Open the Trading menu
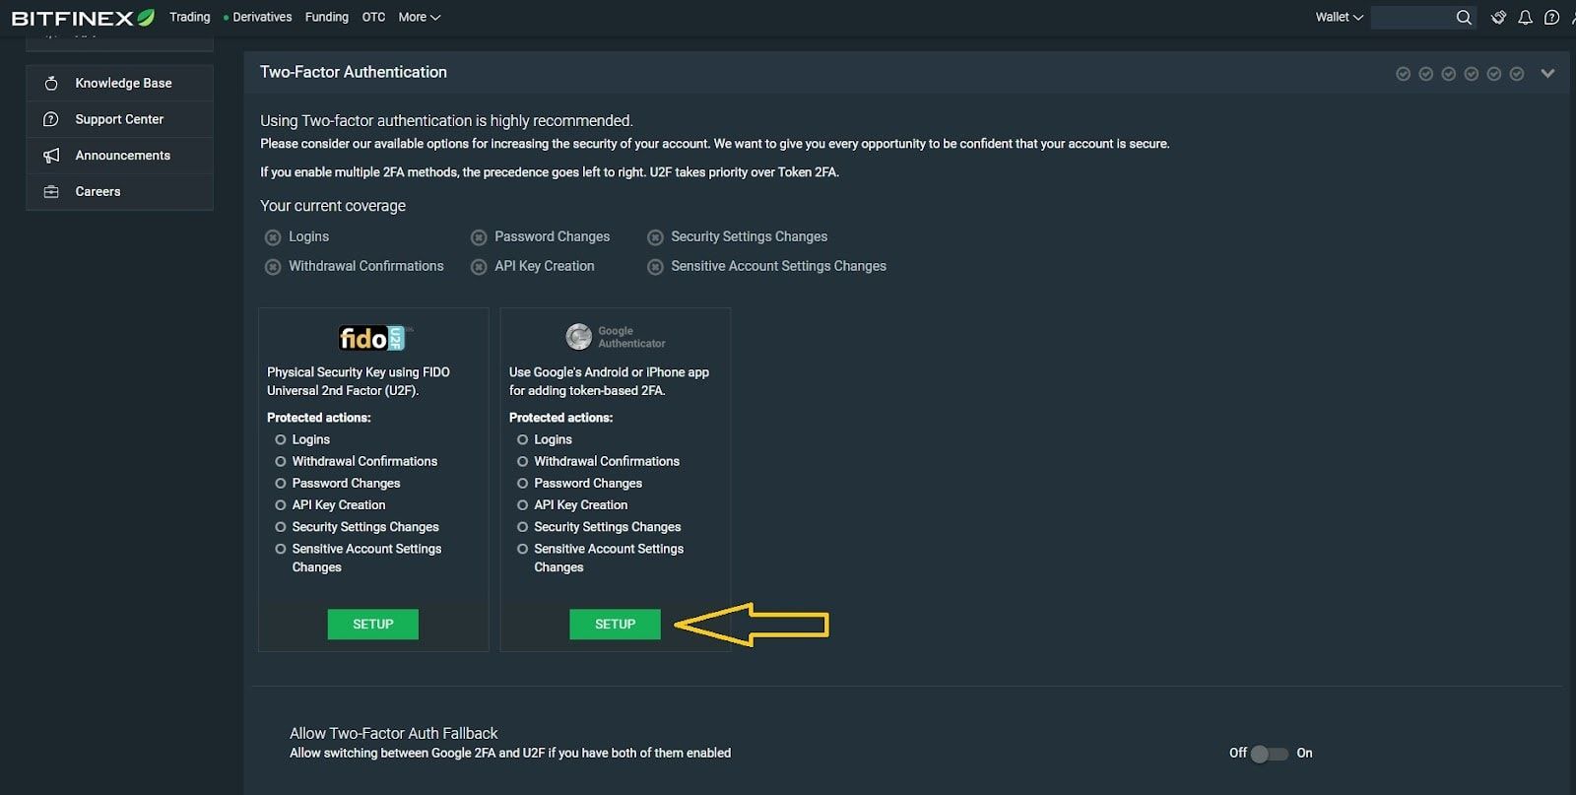 [x=189, y=17]
